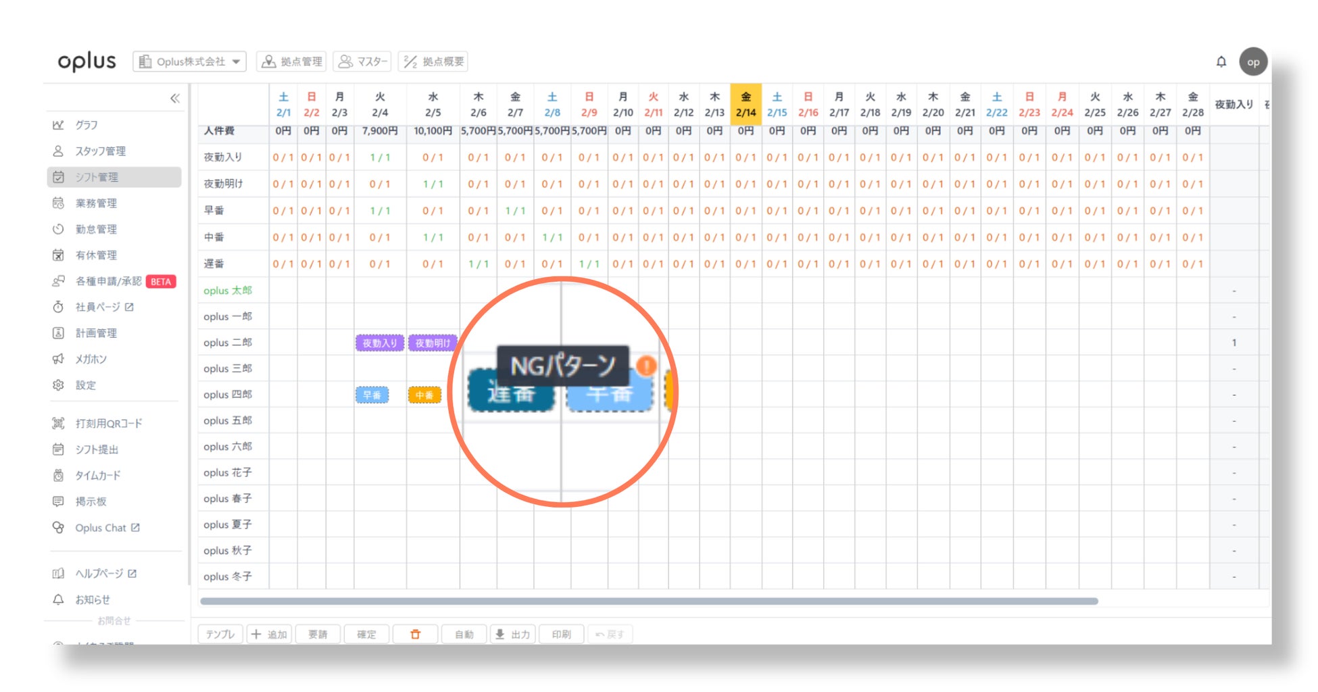
Task: Select the 夜勤入り shift of oplus 二郎
Action: pyautogui.click(x=380, y=343)
